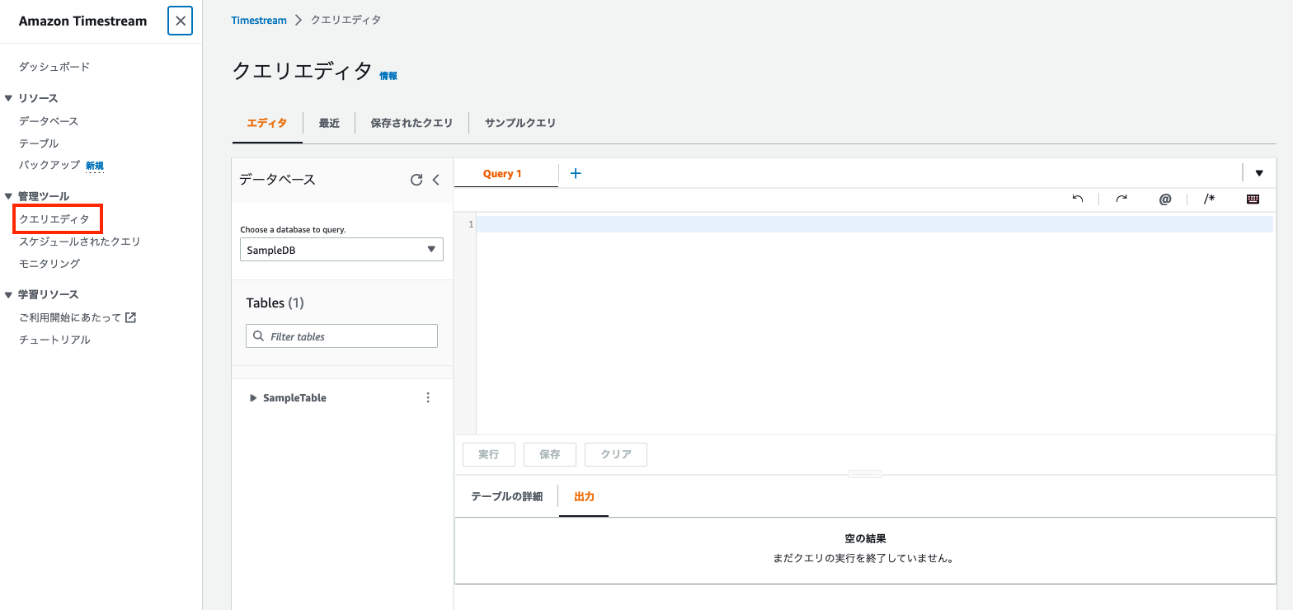Click the 新規 badge next to バックアップ
Screen dimensions: 1293x610
(x=95, y=166)
